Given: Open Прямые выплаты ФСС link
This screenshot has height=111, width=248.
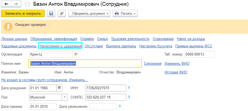Looking at the screenshot, I should (x=194, y=46).
